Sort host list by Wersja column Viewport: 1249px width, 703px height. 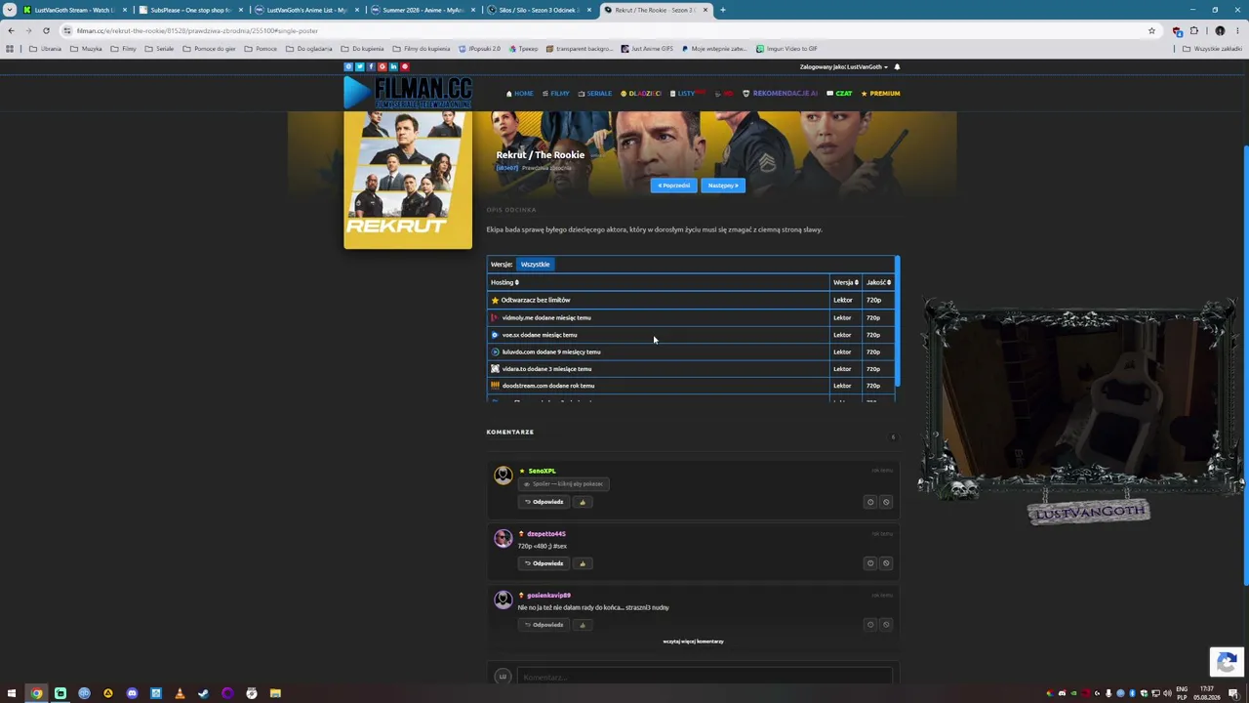point(845,282)
